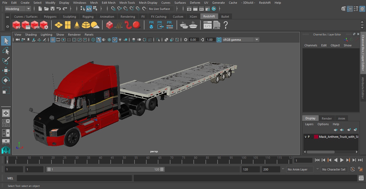Click the Redshift RenderView RV icon
This screenshot has width=366, height=189.
pos(17,25)
